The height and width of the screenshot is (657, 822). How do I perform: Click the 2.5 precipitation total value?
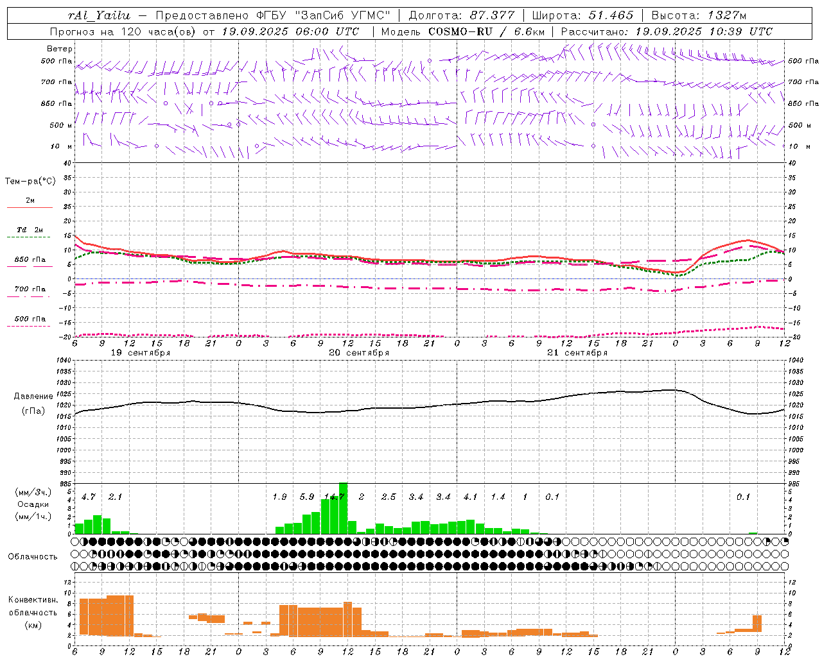click(389, 497)
